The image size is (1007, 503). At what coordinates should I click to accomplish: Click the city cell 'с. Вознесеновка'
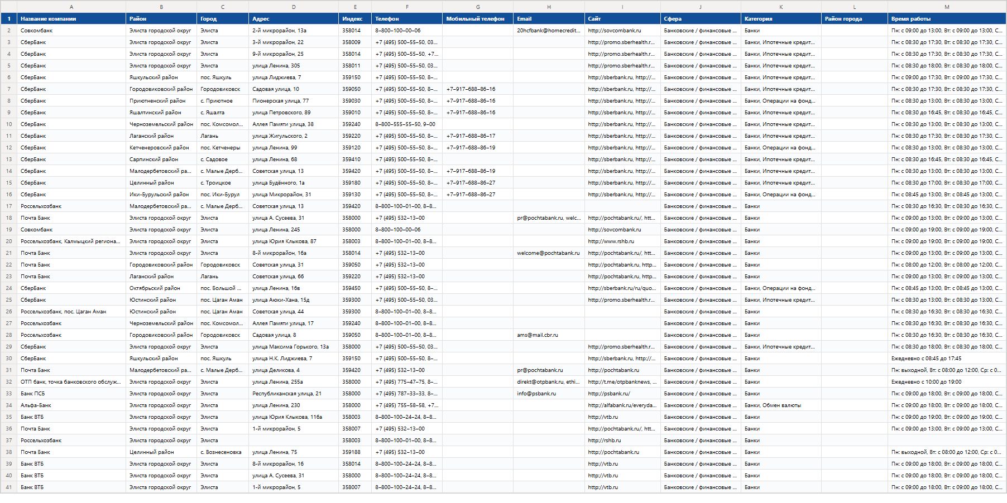223,452
